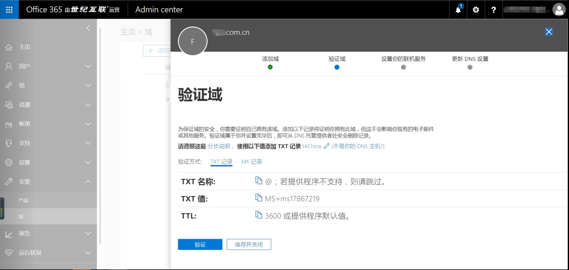The image size is (569, 270).
Task: Click the billing icon beside 帐单
Action: [x=9, y=124]
